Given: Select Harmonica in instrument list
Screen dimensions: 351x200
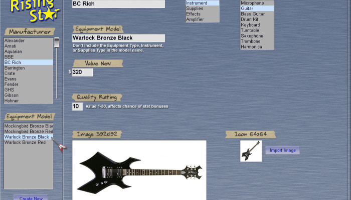Looking at the screenshot, I should (257, 46).
